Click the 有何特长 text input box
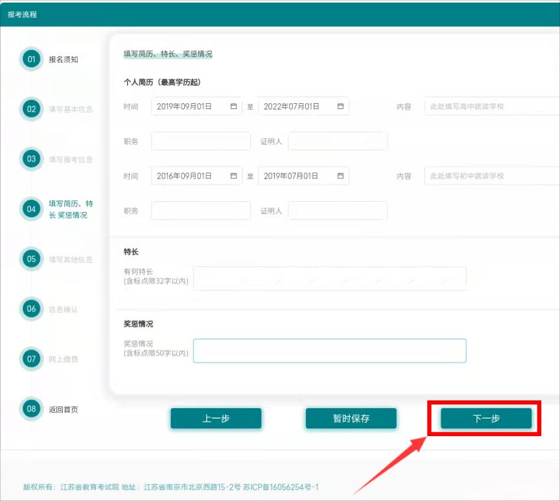560x501 pixels. [330, 278]
